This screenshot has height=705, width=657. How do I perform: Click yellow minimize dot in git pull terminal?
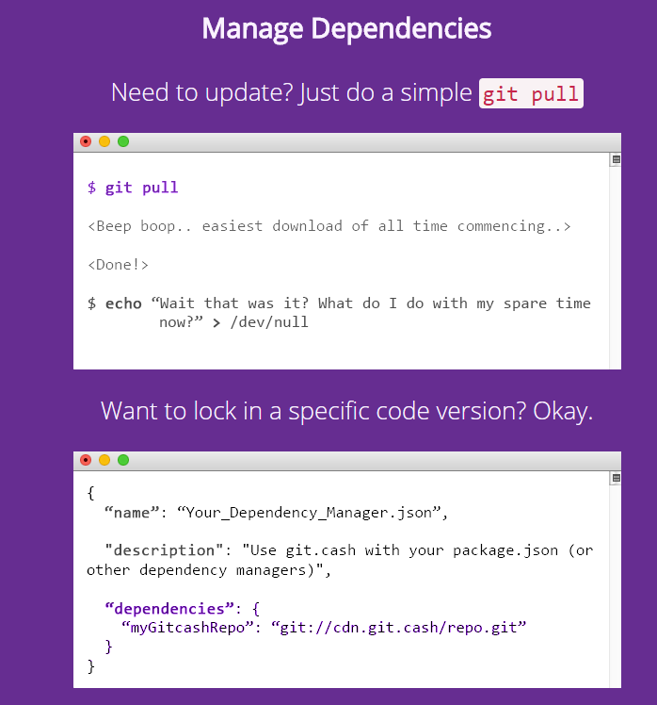[x=104, y=141]
